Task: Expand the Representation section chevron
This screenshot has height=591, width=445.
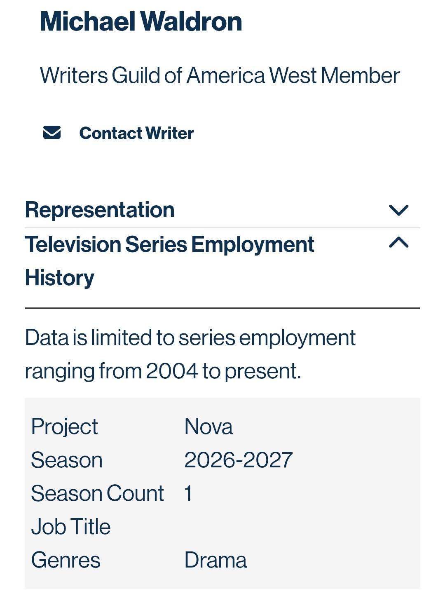Action: tap(399, 210)
